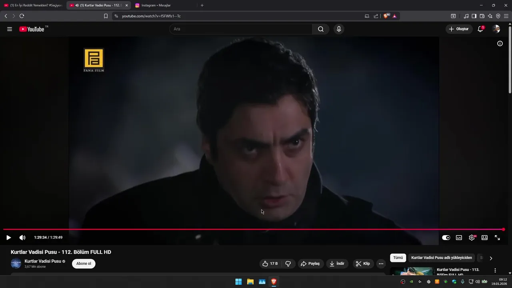This screenshot has height=288, width=512.
Task: Click the Brave icon in the taskbar
Action: pyautogui.click(x=274, y=282)
